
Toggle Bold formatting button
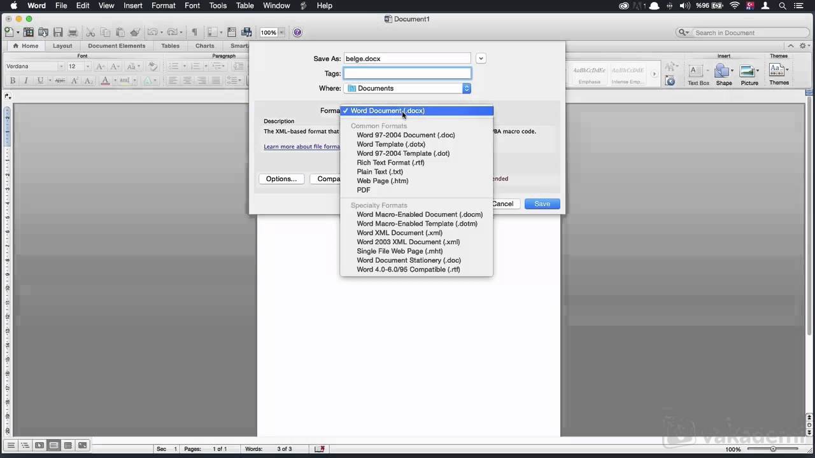pyautogui.click(x=12, y=80)
